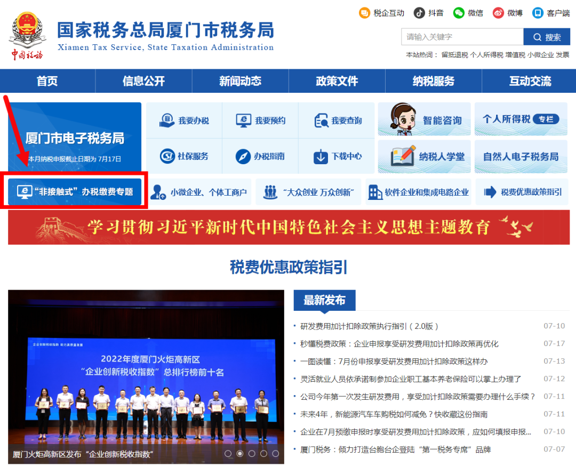This screenshot has width=576, height=475.
Task: Click the 非接触式办税缴费专题 monitor icon
Action: coord(25,192)
